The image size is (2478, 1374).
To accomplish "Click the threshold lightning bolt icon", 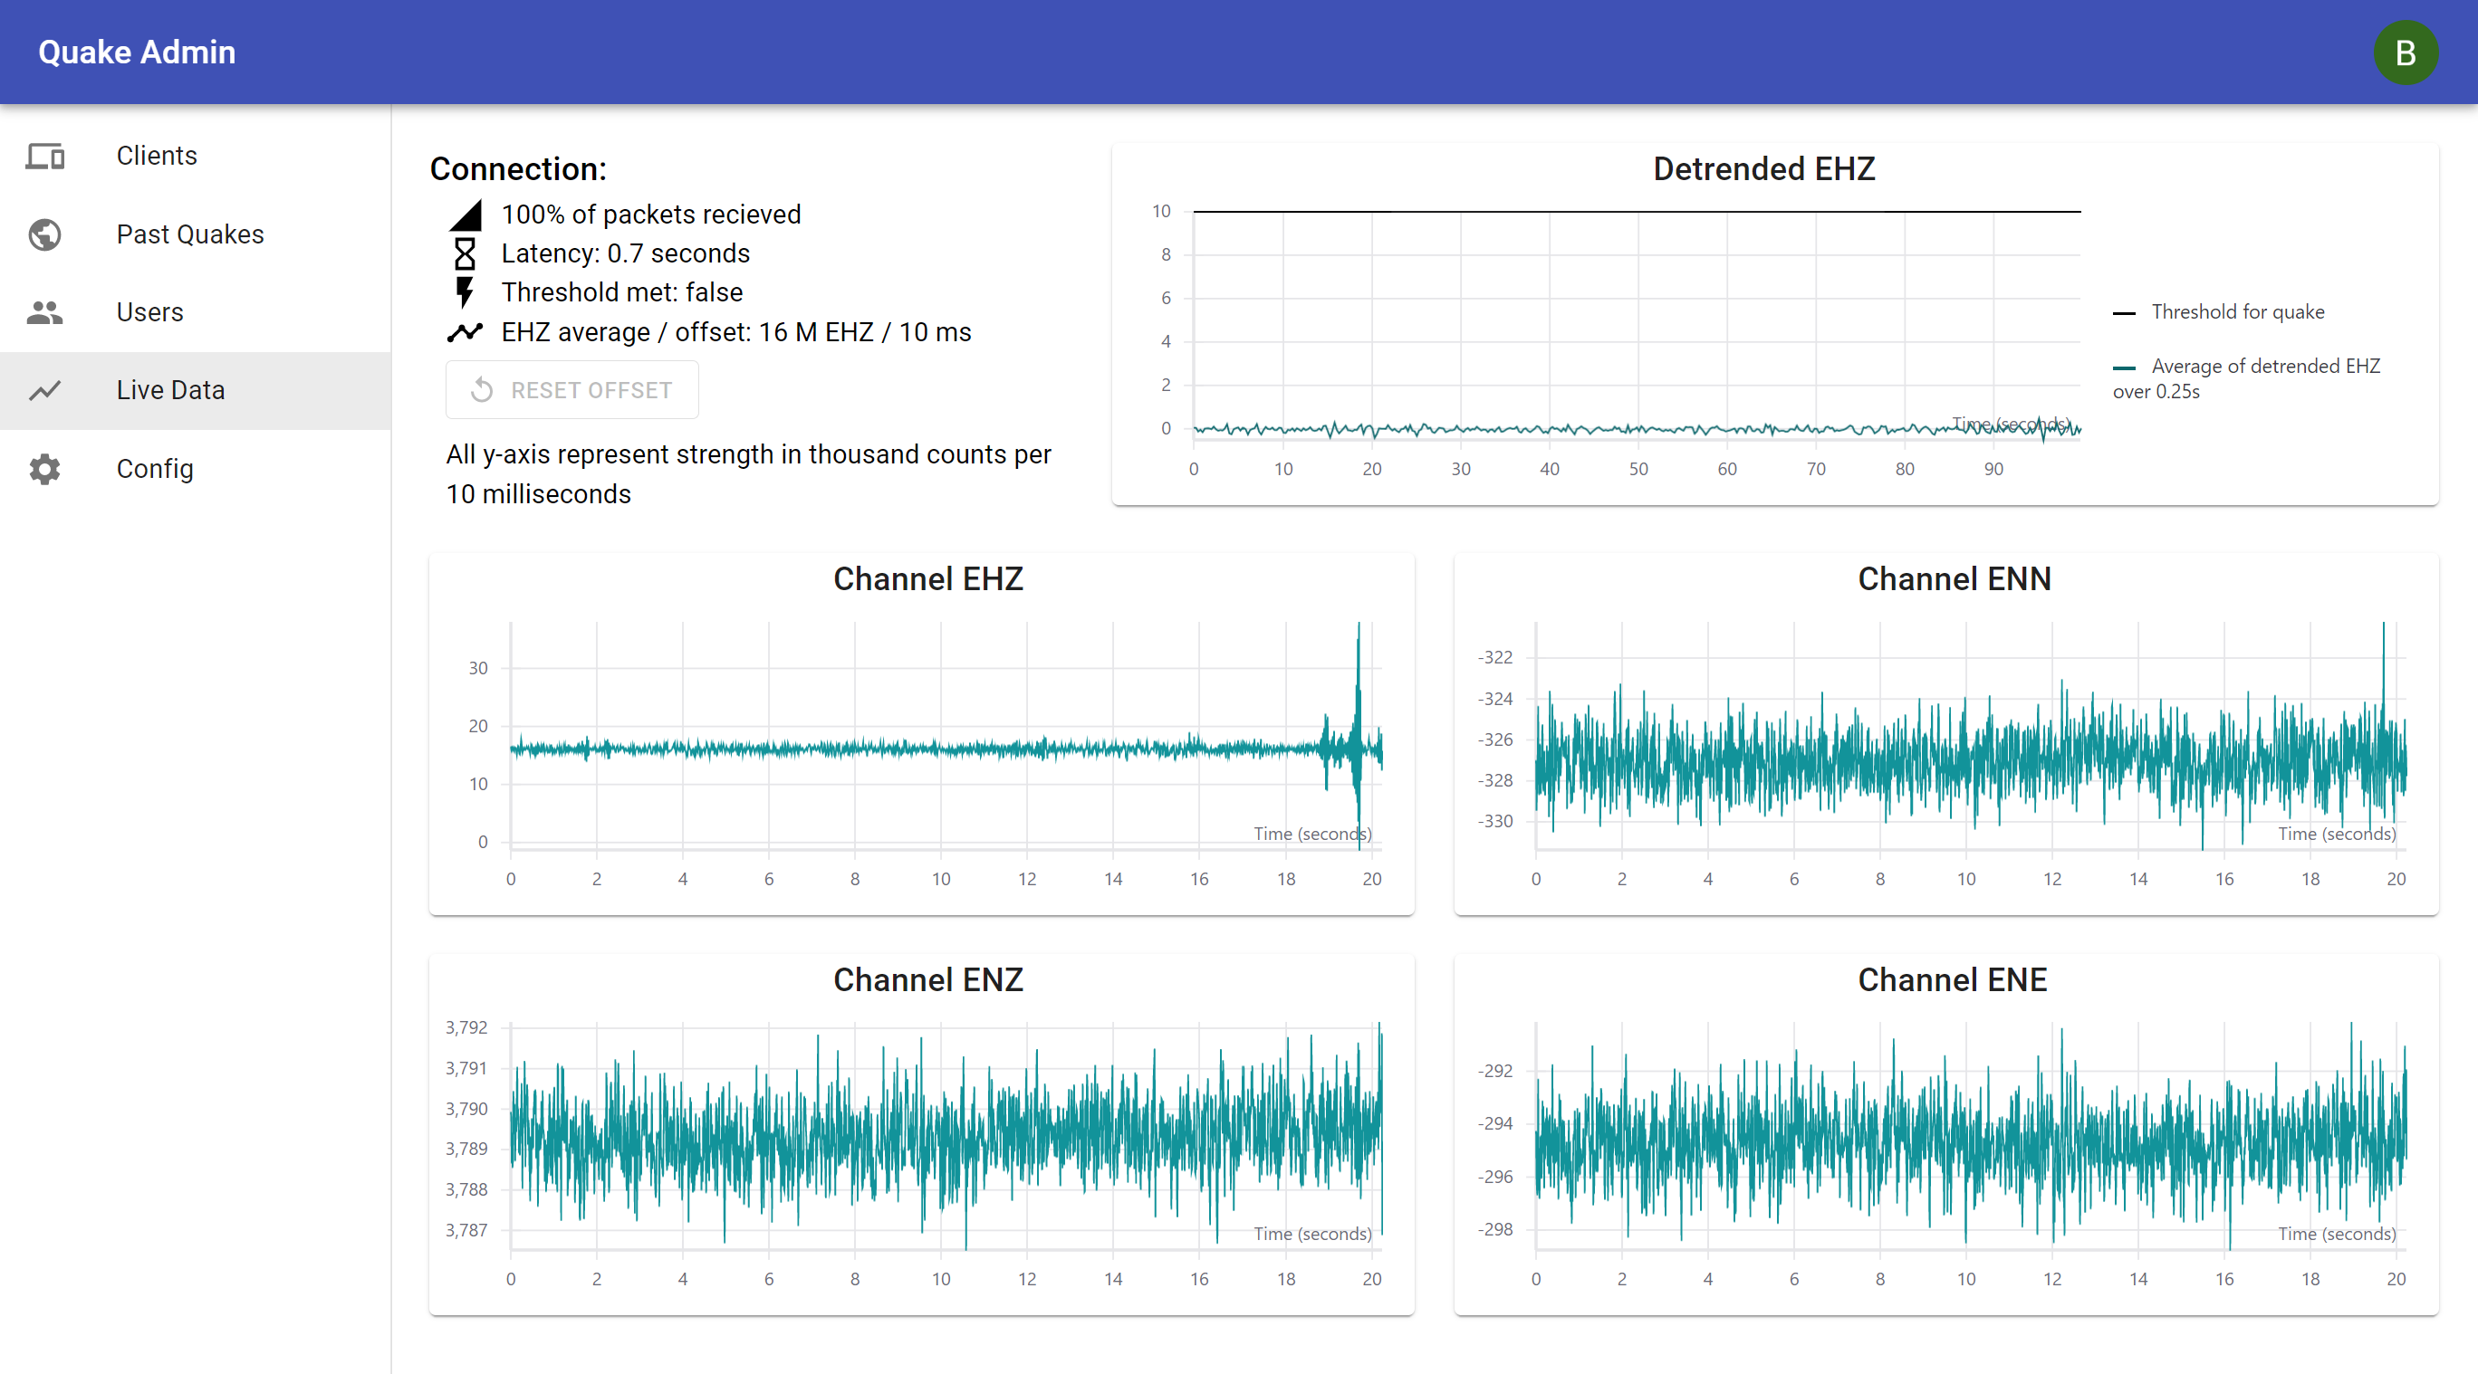I will point(465,292).
